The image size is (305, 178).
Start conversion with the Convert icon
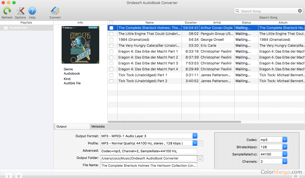[x=55, y=11]
